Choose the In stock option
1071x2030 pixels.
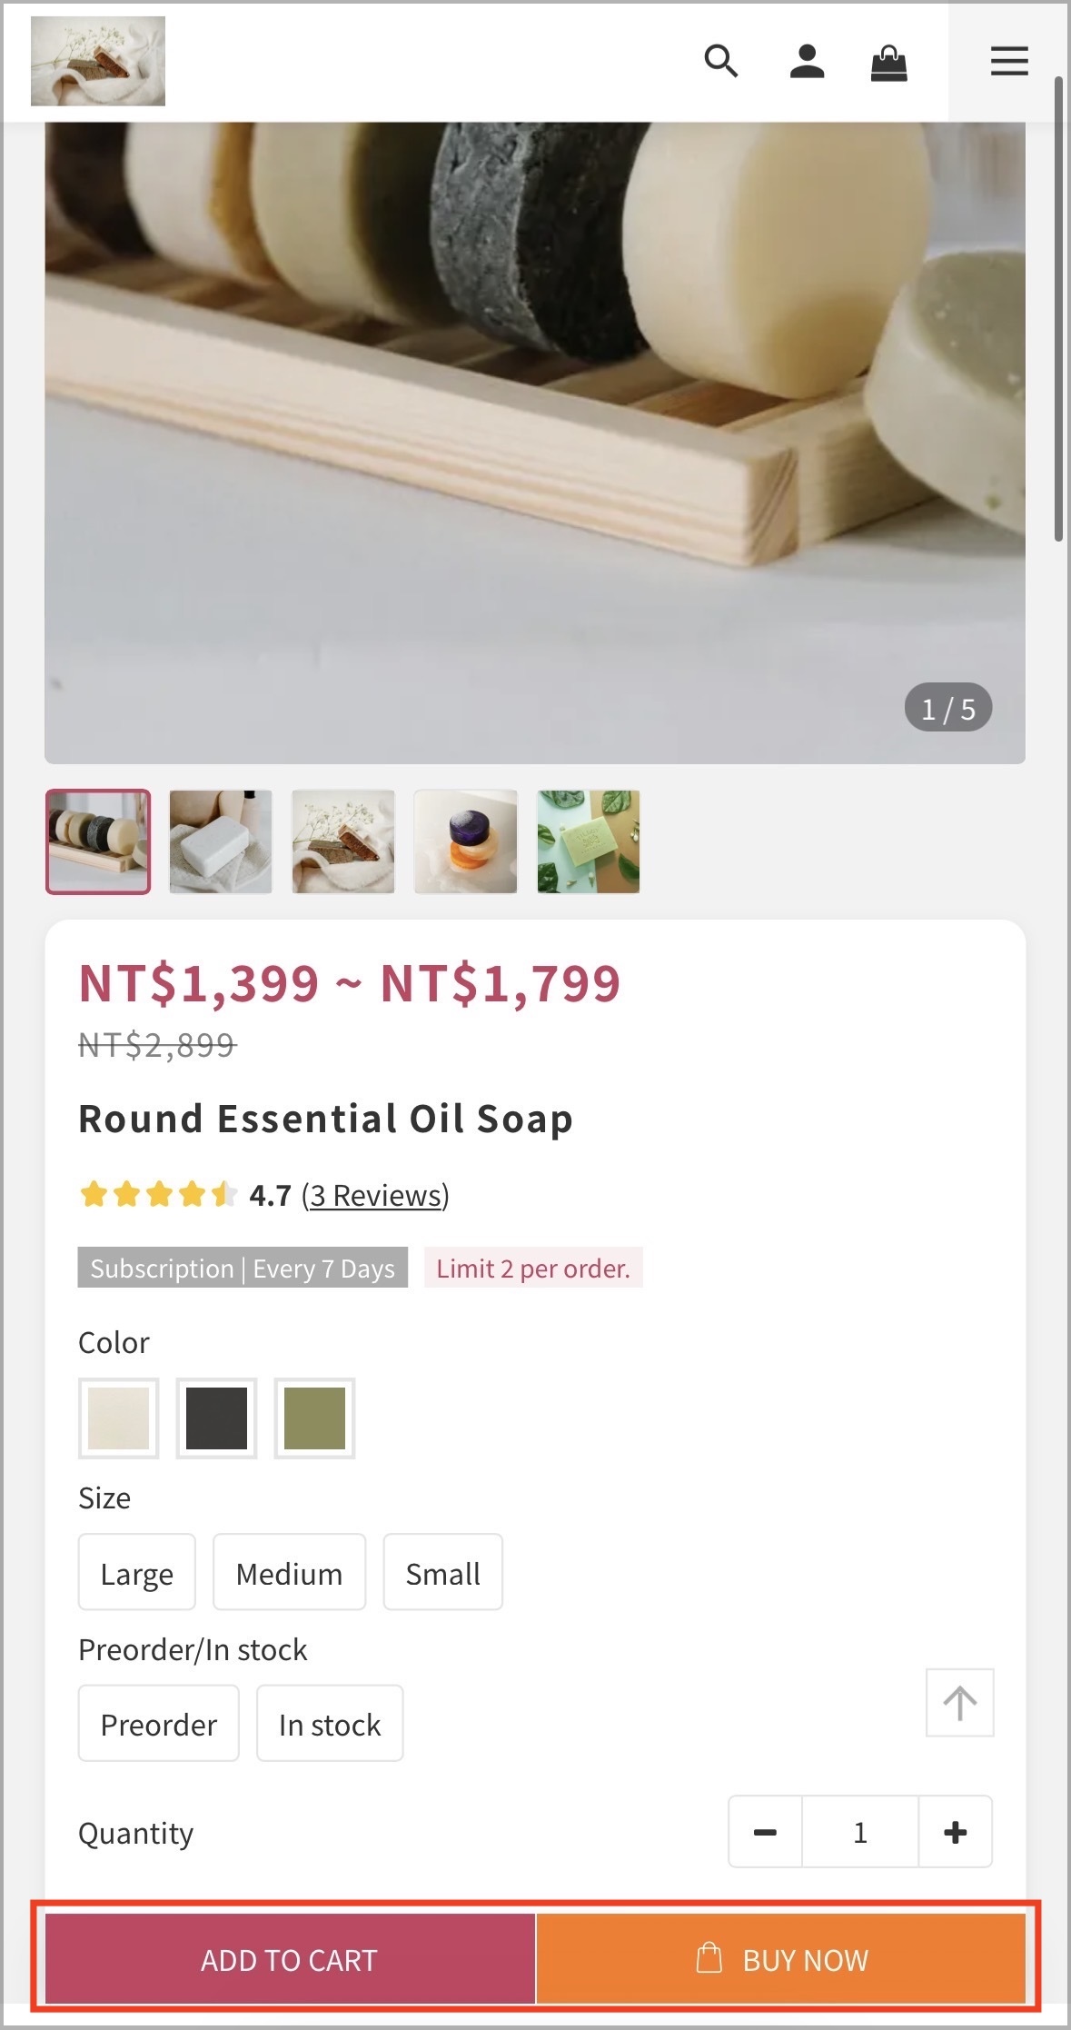coord(330,1723)
